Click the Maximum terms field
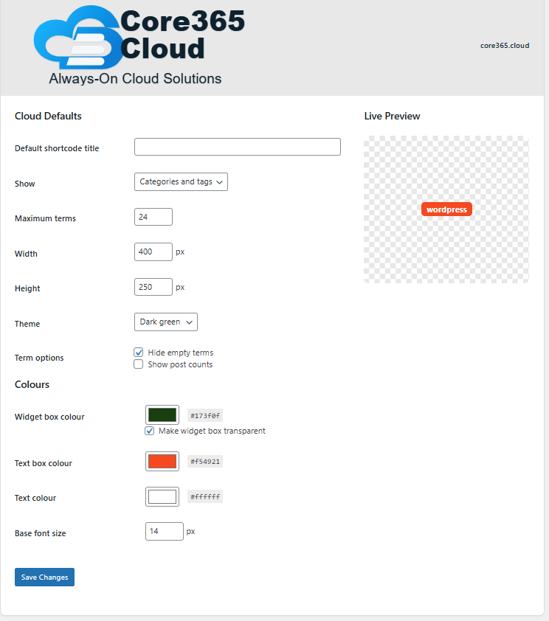The height and width of the screenshot is (621, 549). pos(153,217)
